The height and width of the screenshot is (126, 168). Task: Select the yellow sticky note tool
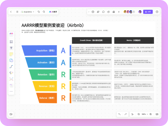pos(11,54)
